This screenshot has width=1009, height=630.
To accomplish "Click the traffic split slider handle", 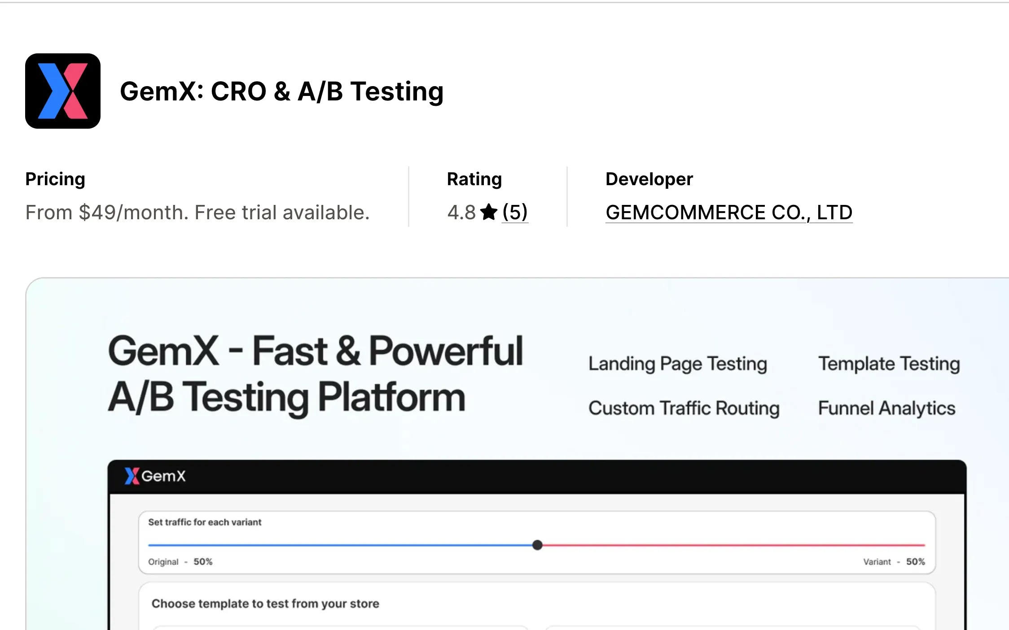I will click(537, 545).
